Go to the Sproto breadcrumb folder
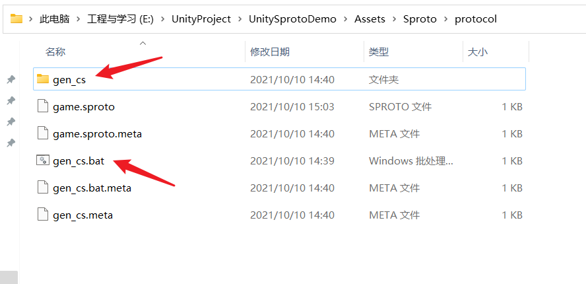Viewport: 586px width, 284px height. 420,19
